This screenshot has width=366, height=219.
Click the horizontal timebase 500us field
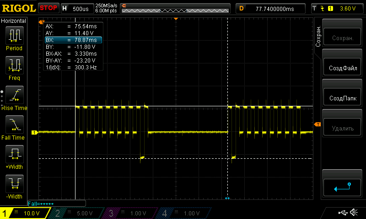[77, 9]
